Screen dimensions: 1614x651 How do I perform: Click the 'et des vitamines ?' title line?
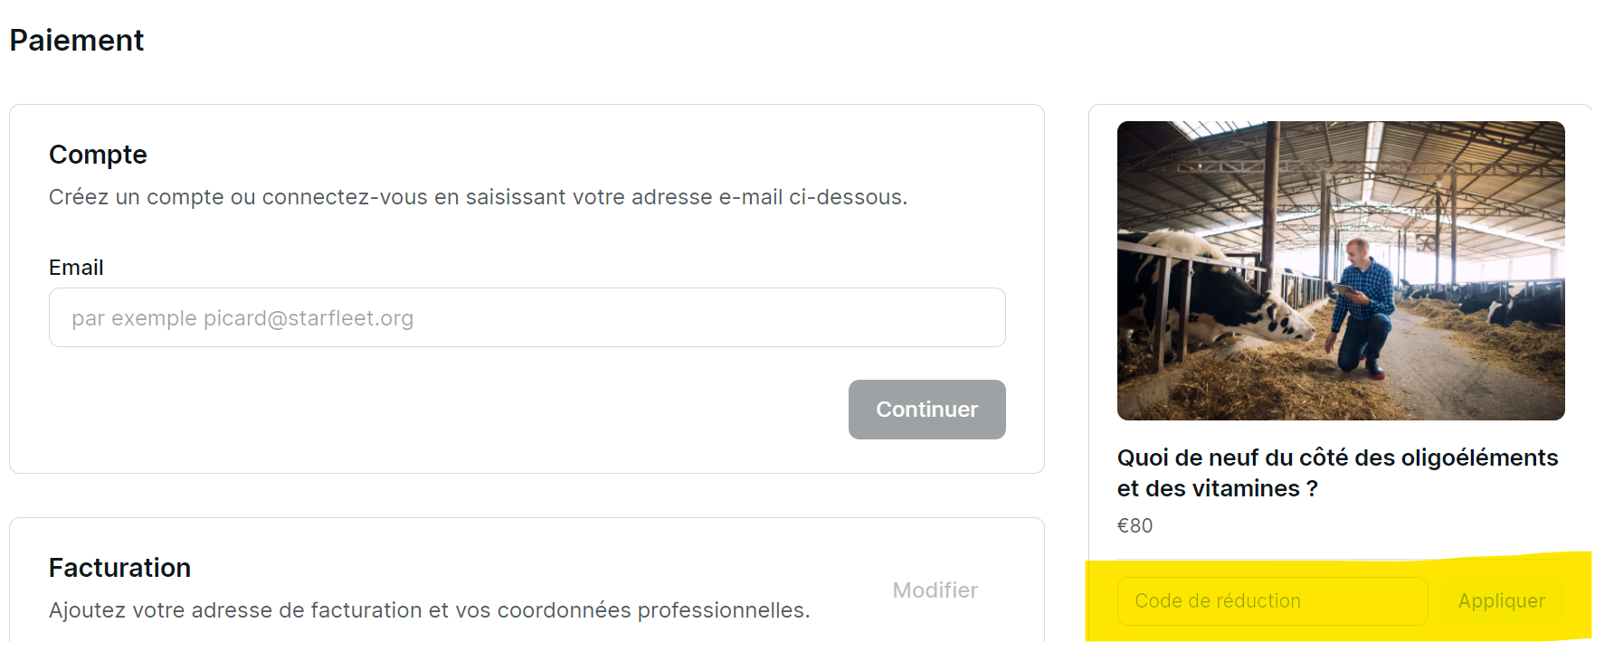coord(1217,488)
